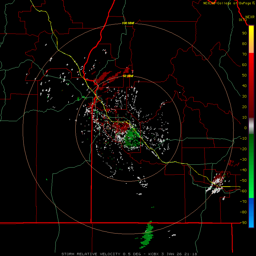
Task: Click the Storm Relative Velocity caption text
Action: (x=129, y=254)
